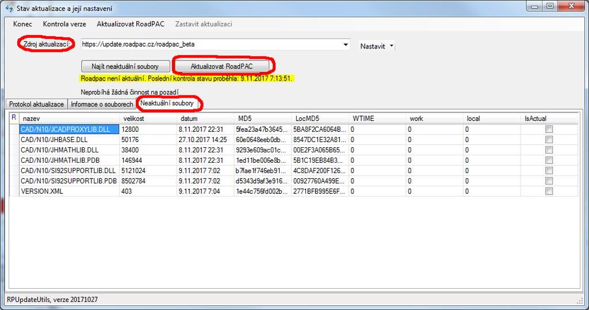Click the LocMD5 column header
Image resolution: width=589 pixels, height=310 pixels.
pos(320,118)
